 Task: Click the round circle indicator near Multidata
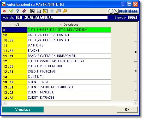coord(111,11)
